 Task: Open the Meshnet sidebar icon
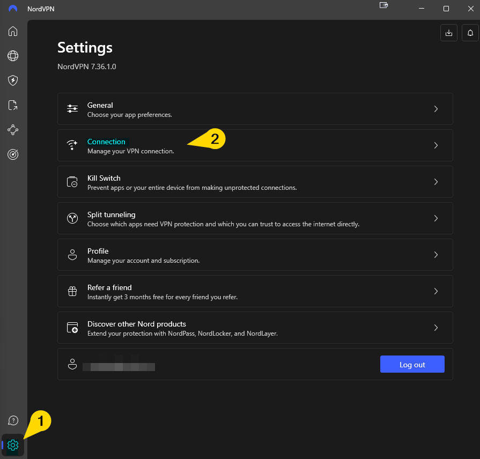[13, 130]
